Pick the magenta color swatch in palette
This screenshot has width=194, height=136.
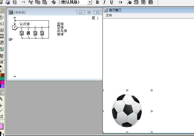coord(3,82)
